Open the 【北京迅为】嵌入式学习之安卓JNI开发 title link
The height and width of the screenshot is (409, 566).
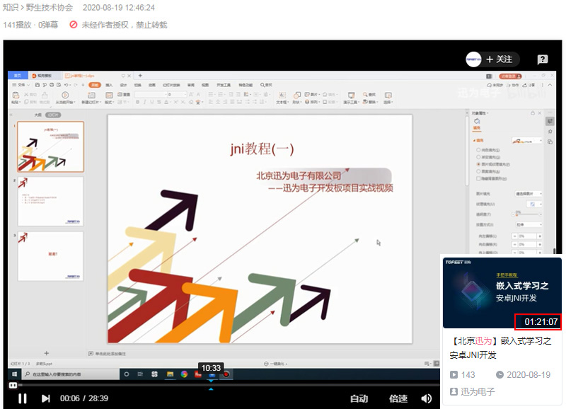[x=500, y=347]
